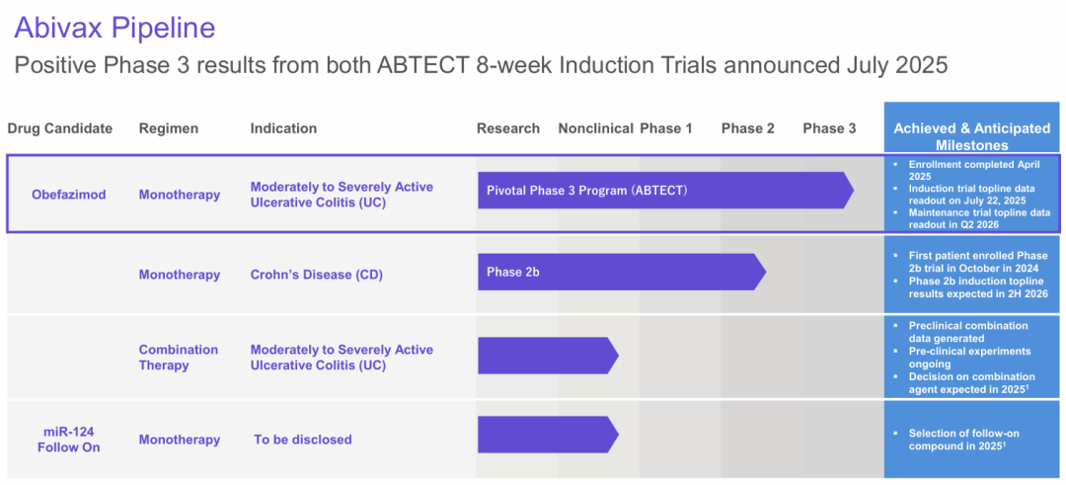
Task: Click the Crohn's Disease (CD) indication
Action: [x=316, y=275]
